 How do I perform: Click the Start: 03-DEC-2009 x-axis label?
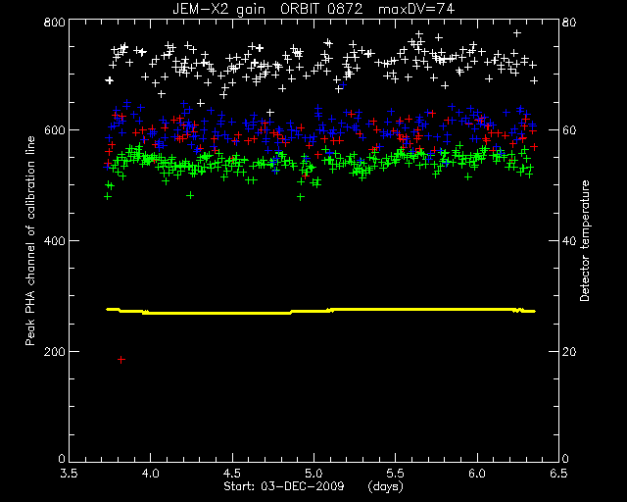[283, 486]
